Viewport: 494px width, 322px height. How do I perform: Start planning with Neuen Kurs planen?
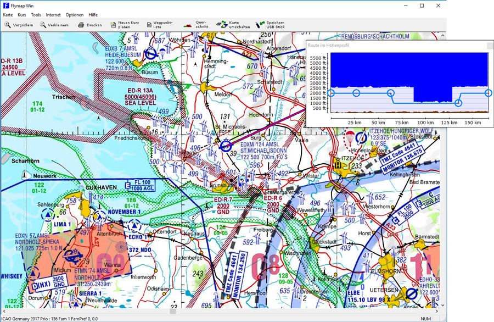pos(125,25)
